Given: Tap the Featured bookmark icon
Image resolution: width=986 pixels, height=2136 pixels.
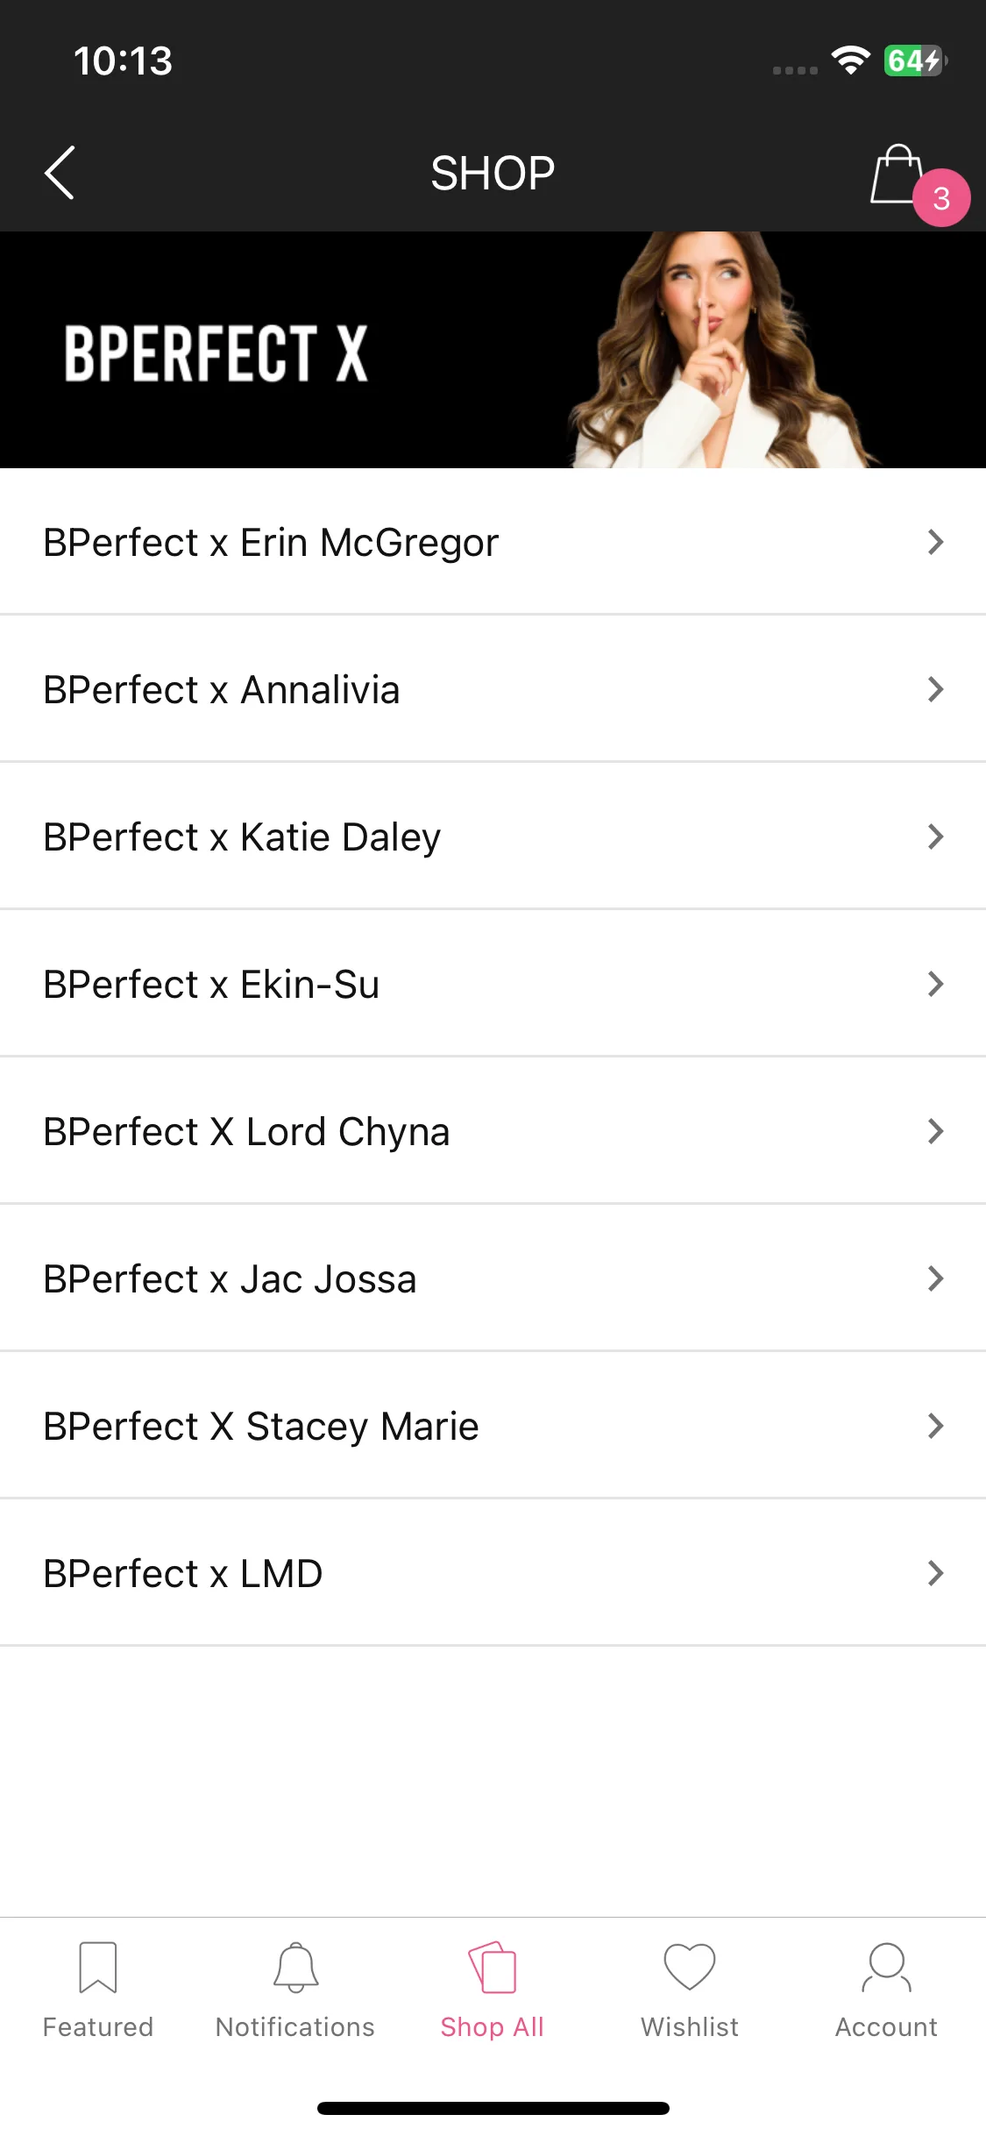Looking at the screenshot, I should [x=98, y=1967].
